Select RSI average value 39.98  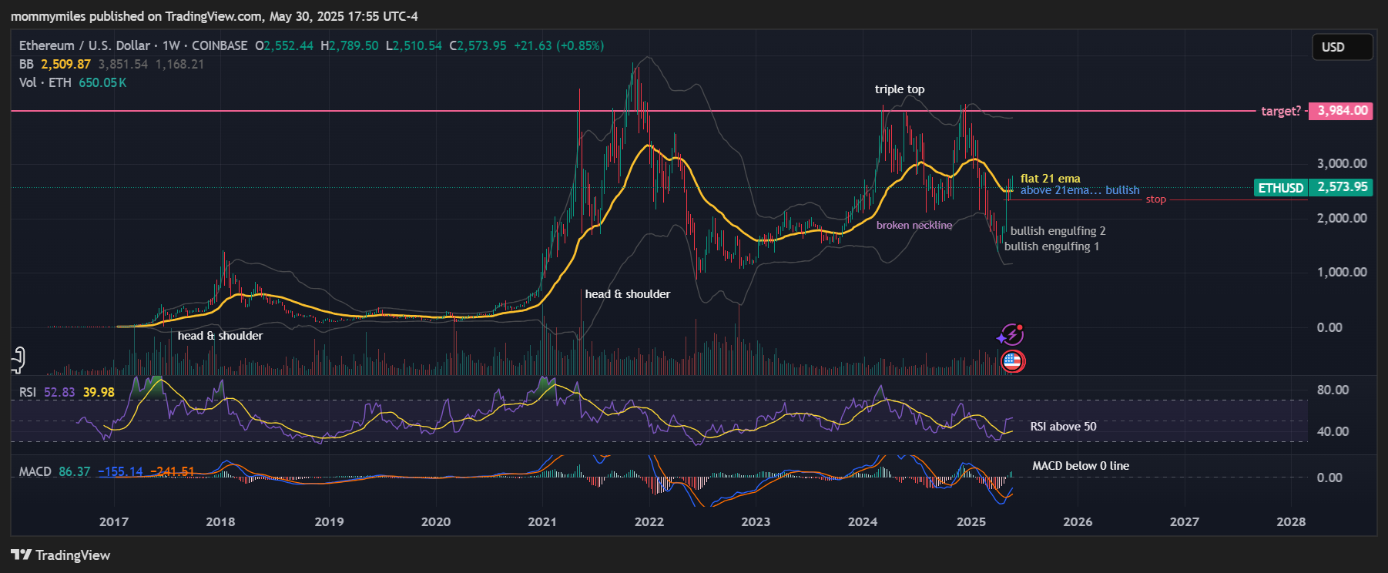(99, 392)
